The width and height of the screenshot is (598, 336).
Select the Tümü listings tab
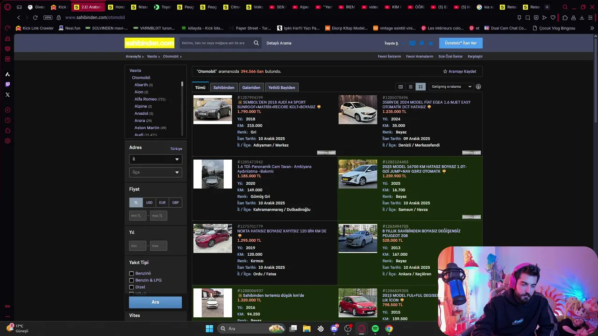pyautogui.click(x=200, y=88)
